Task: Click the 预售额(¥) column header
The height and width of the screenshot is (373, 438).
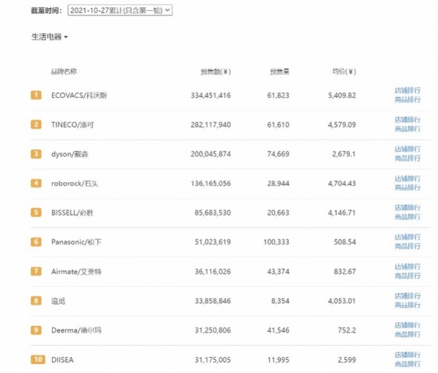Action: pyautogui.click(x=216, y=72)
